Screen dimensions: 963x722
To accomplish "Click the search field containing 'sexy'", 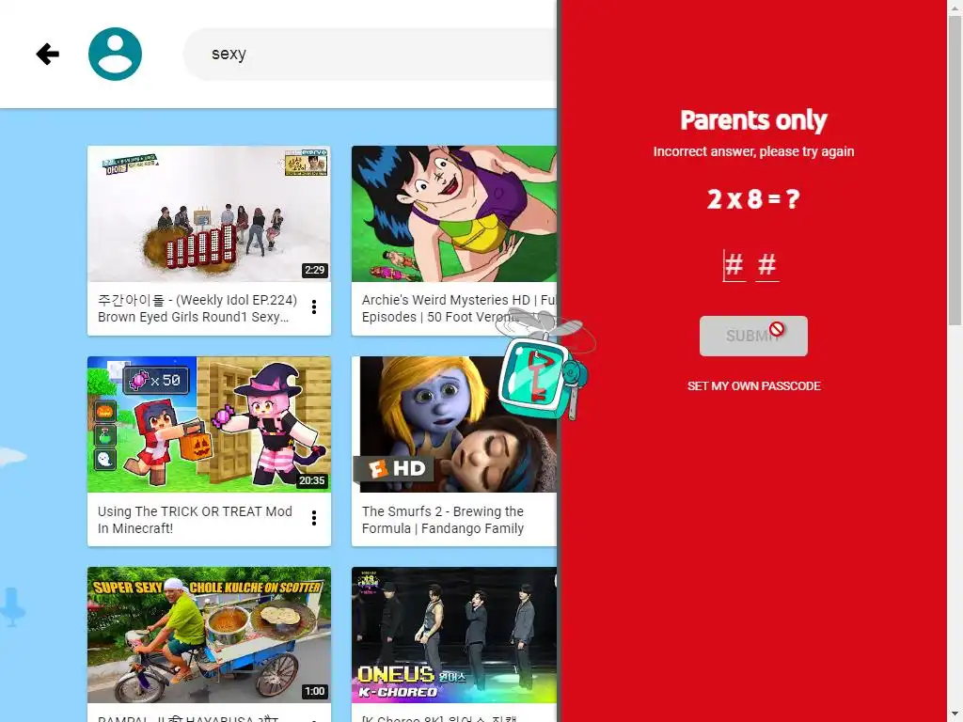I will click(370, 54).
